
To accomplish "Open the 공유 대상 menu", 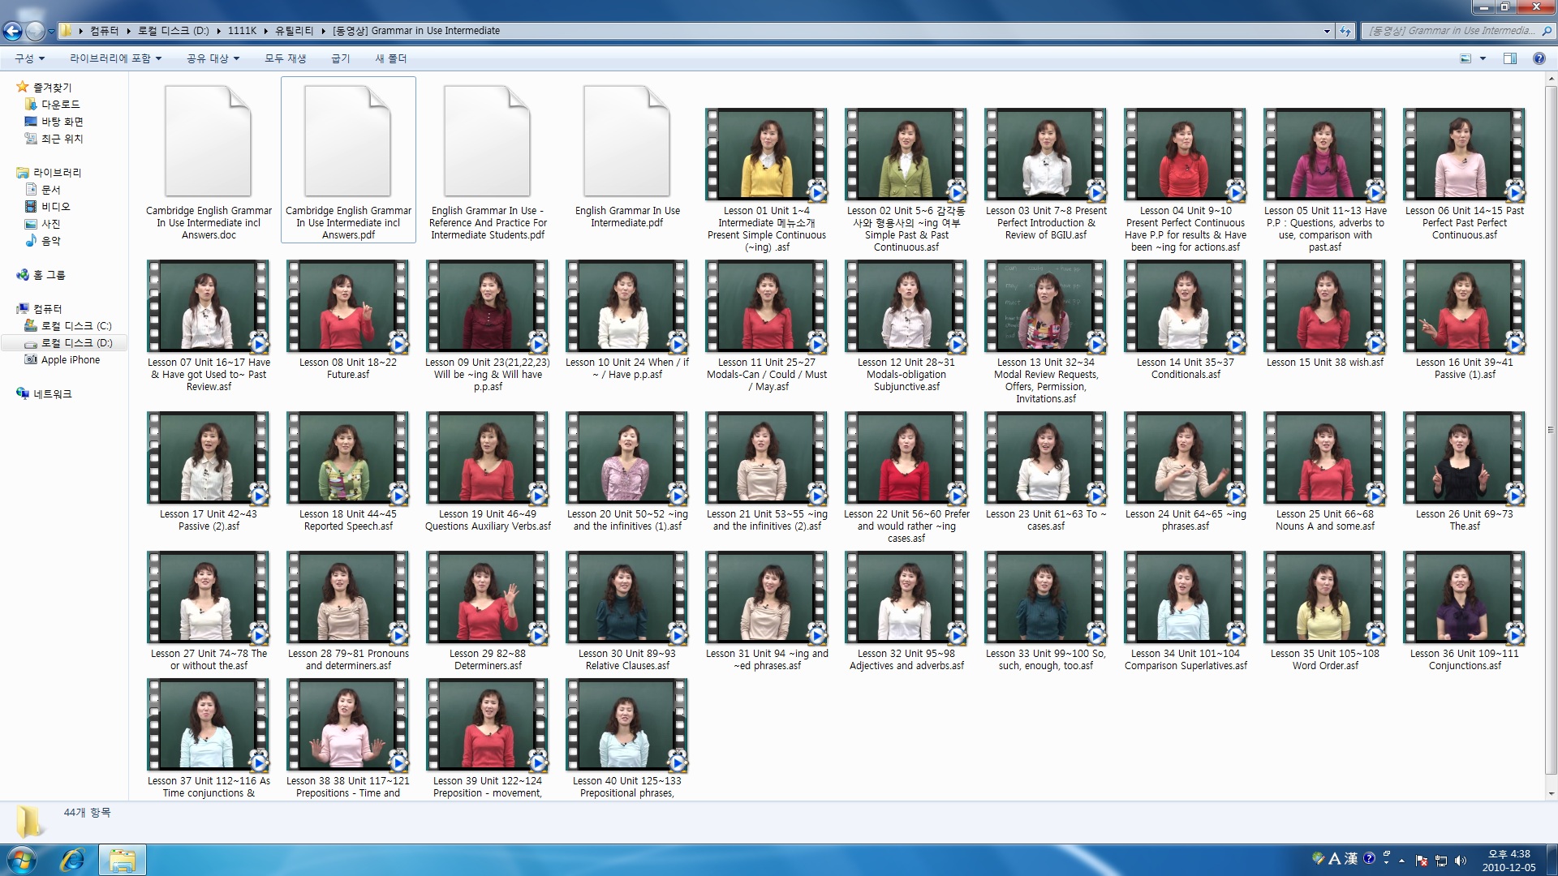I will (x=213, y=58).
